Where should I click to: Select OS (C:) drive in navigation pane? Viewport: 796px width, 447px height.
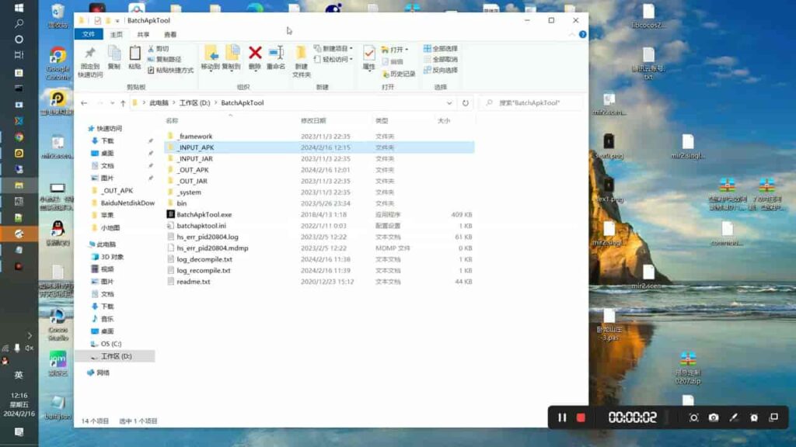111,343
